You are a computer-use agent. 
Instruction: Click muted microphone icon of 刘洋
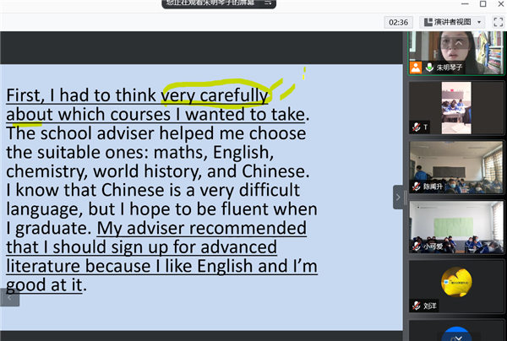(x=417, y=306)
